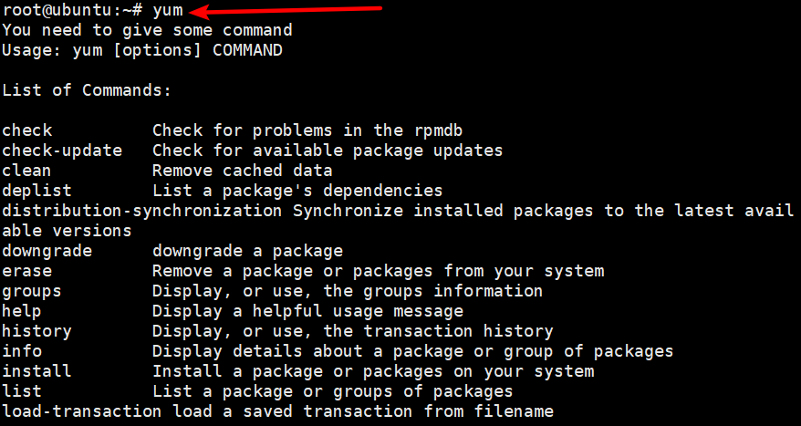Select the 'list' command name

[22, 391]
